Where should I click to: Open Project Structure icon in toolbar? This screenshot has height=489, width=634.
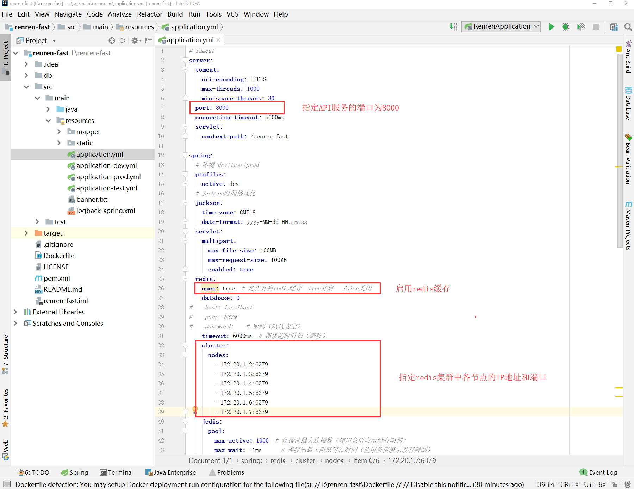(614, 27)
